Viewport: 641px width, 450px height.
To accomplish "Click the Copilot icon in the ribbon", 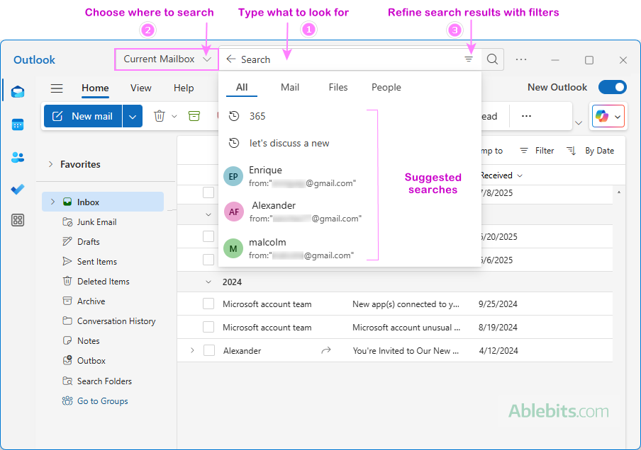I will 602,116.
